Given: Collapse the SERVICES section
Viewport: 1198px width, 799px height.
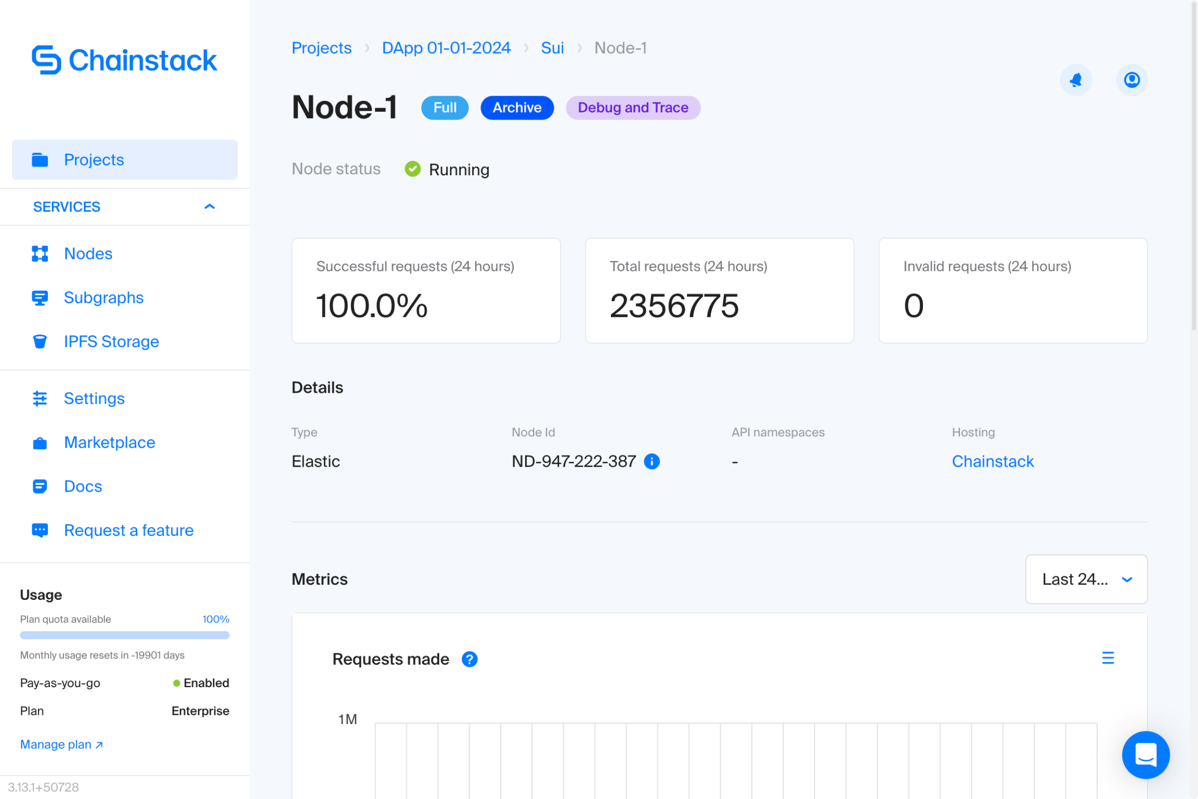Looking at the screenshot, I should [209, 207].
